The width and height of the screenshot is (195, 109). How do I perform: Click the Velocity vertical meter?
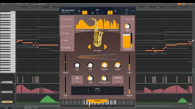[x=129, y=62]
